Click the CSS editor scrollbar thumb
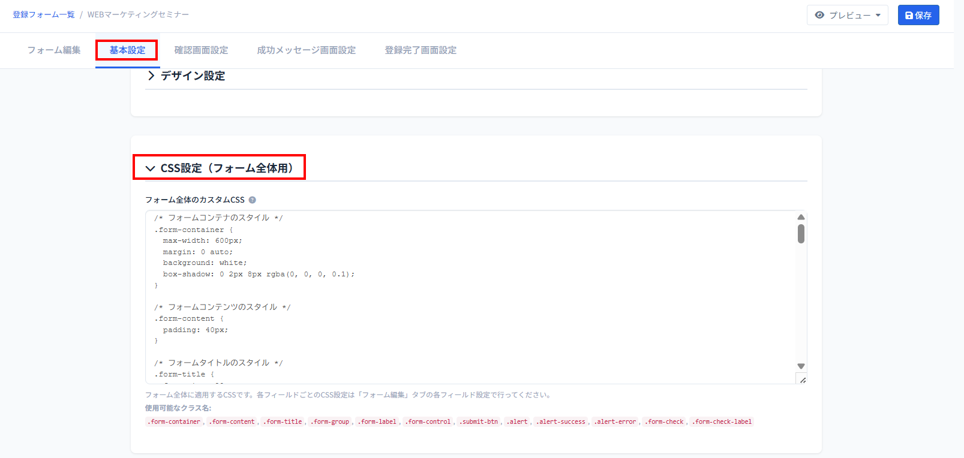964x458 pixels. point(801,234)
